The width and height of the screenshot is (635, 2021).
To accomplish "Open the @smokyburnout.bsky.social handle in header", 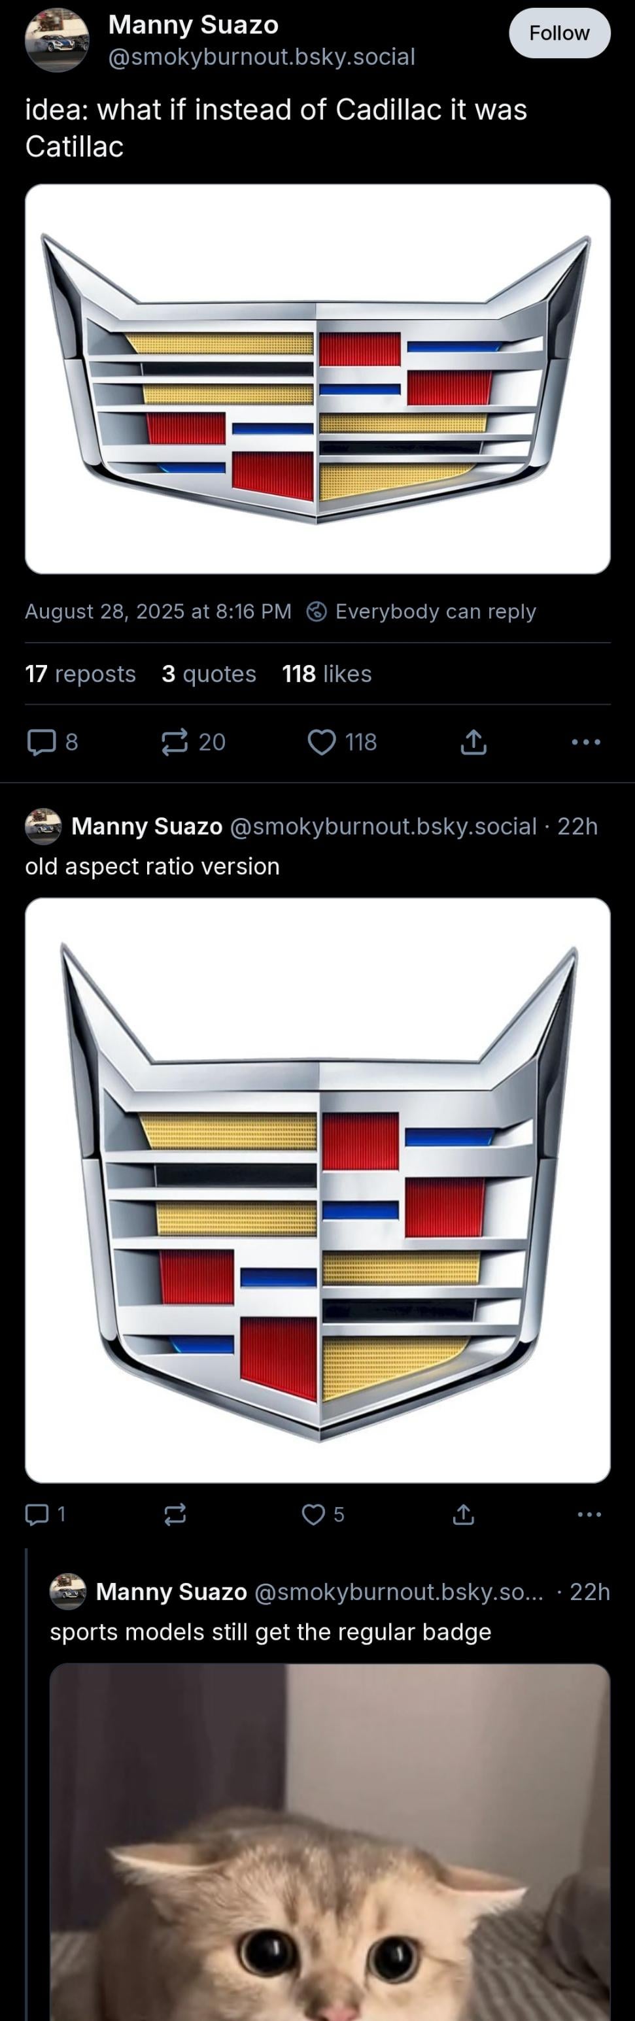I will [x=262, y=58].
